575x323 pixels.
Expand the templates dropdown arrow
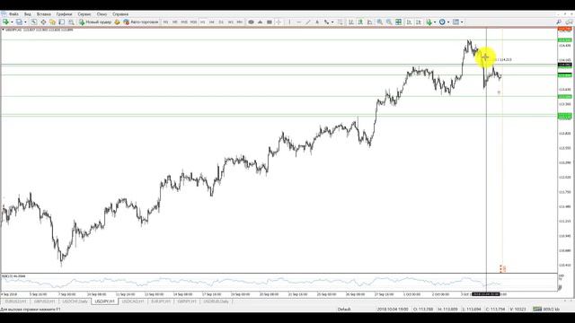pyautogui.click(x=462, y=22)
